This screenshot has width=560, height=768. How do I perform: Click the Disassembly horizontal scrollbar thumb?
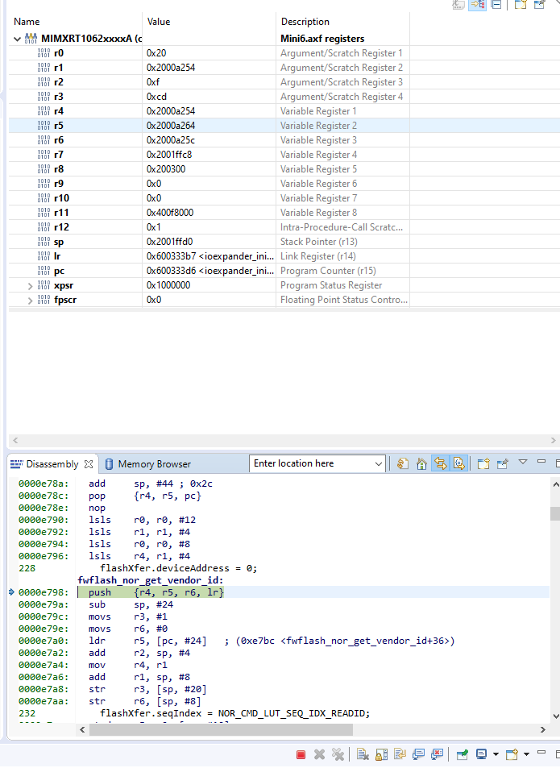[x=221, y=730]
